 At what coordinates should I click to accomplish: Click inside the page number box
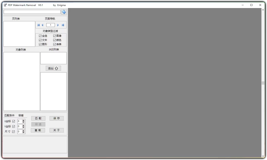click(50, 25)
